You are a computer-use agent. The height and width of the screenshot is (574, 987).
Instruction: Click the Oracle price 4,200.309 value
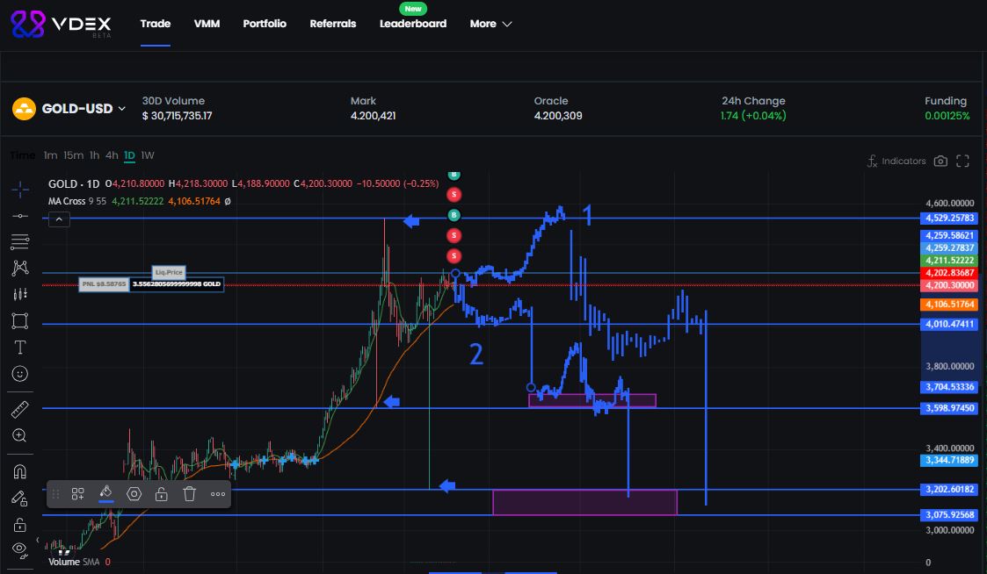[558, 116]
